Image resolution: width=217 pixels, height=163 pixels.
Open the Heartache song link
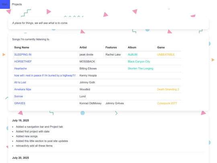click(20, 68)
